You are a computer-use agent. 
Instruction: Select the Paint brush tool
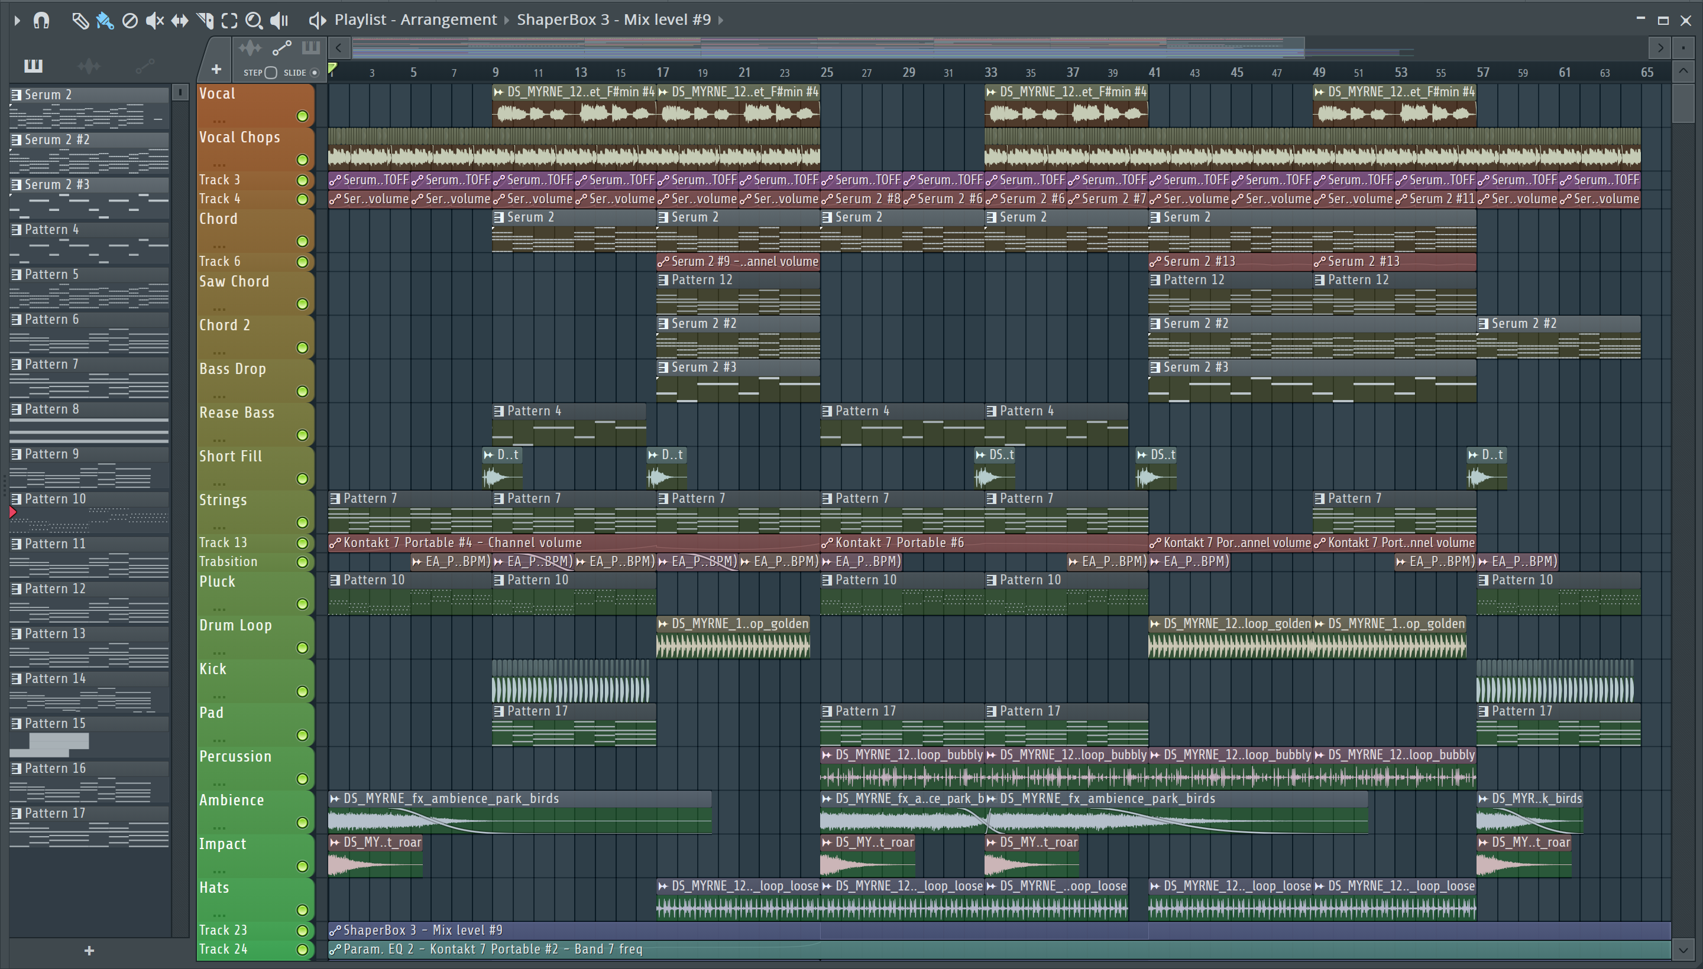tap(105, 21)
